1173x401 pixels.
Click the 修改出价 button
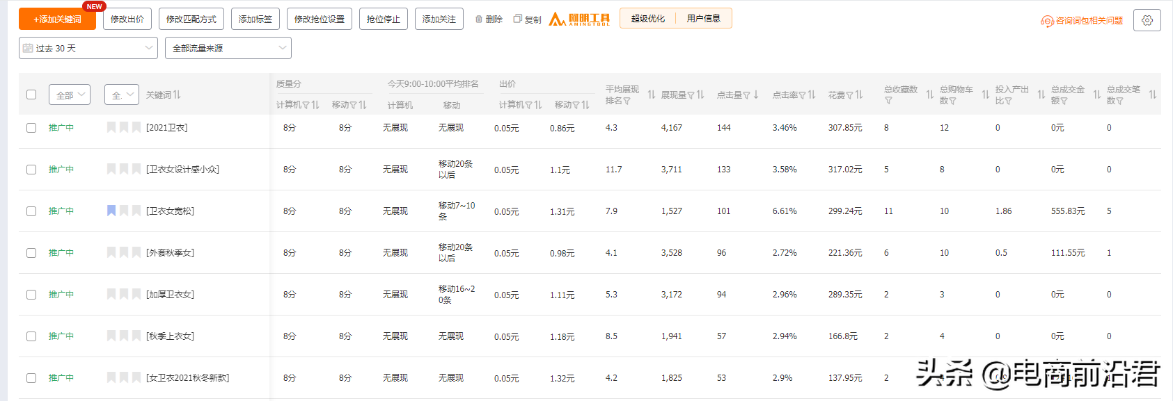[x=127, y=19]
